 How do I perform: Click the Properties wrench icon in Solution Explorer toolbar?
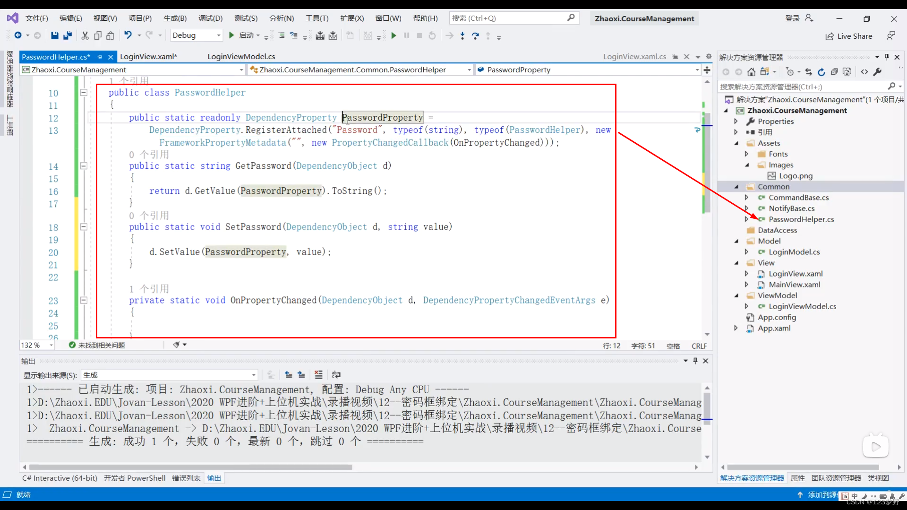pyautogui.click(x=878, y=72)
